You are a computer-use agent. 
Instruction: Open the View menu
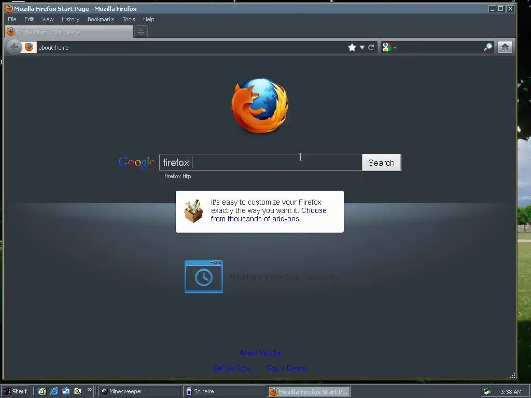[48, 19]
